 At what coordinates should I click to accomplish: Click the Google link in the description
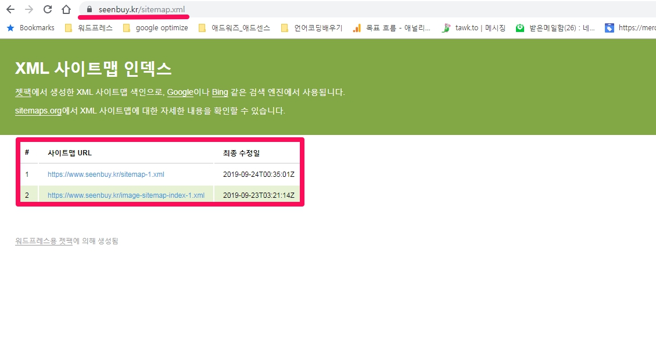tap(180, 92)
